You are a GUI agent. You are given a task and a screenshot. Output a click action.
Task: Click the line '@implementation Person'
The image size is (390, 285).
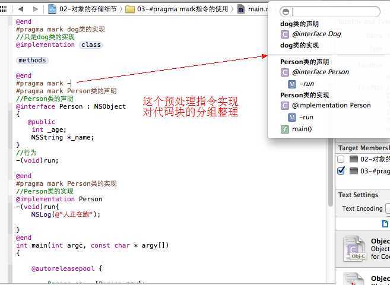point(59,199)
